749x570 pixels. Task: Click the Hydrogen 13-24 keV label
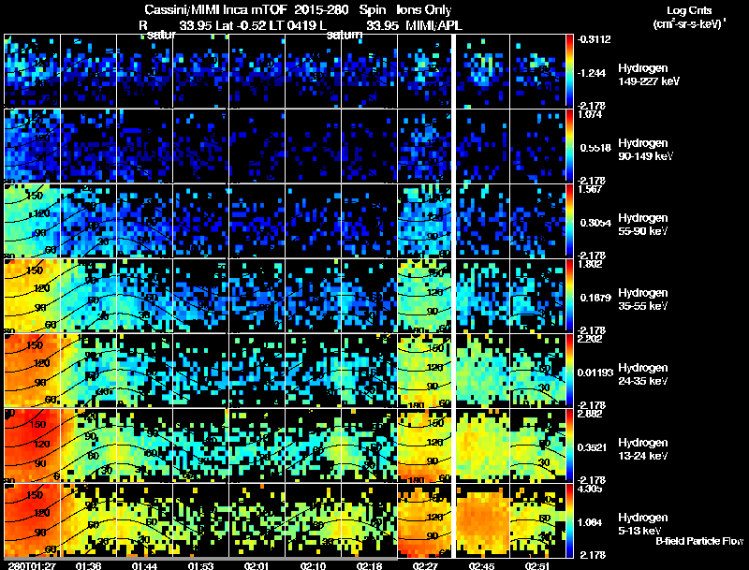coord(643,449)
